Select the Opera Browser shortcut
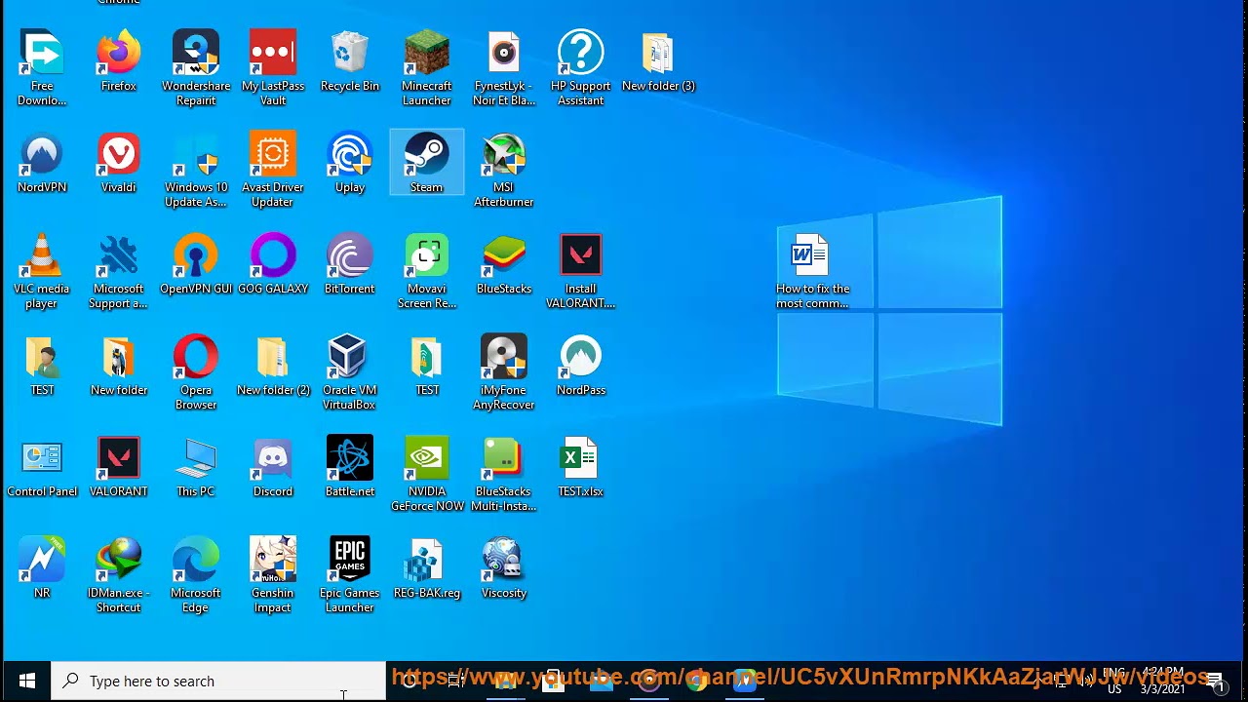Viewport: 1248px width, 702px height. point(196,357)
